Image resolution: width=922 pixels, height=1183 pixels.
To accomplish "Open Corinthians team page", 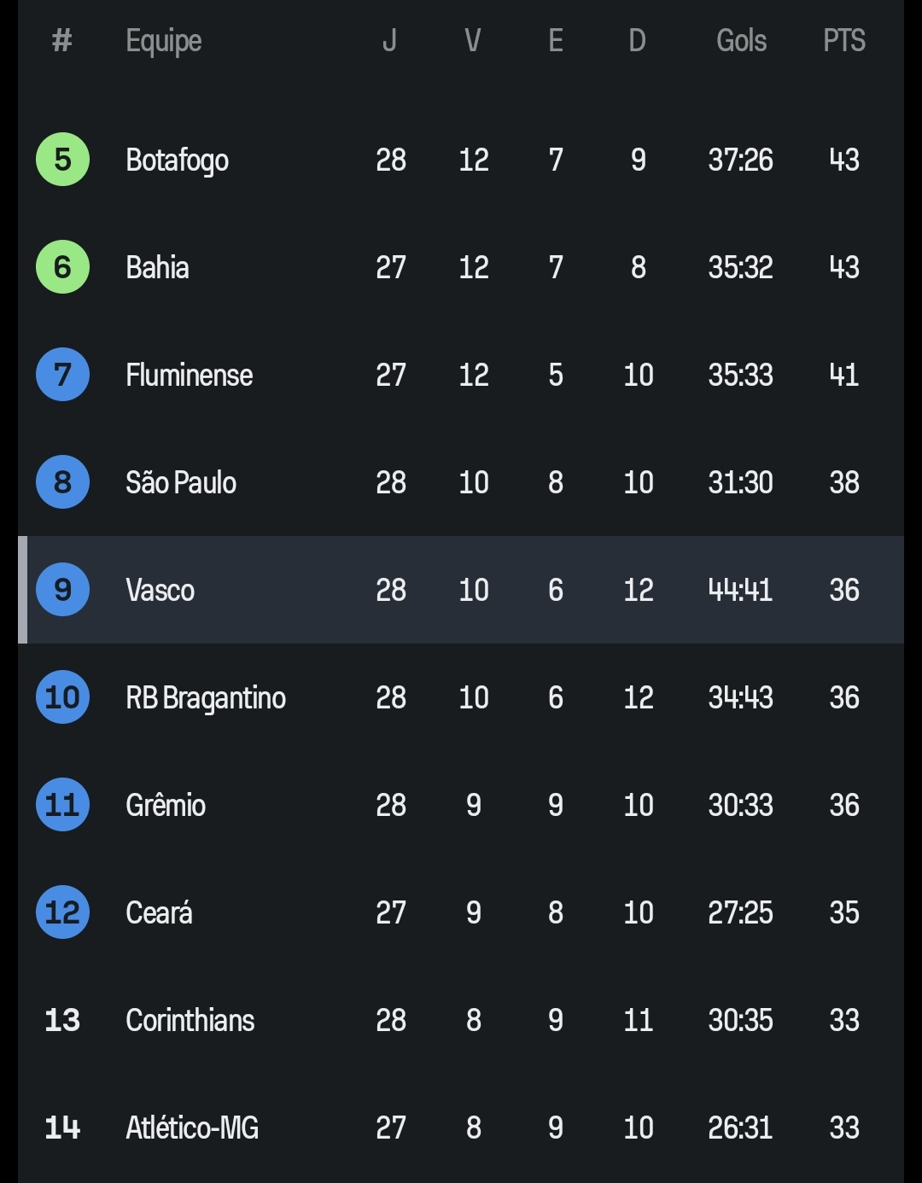I will (x=190, y=1021).
